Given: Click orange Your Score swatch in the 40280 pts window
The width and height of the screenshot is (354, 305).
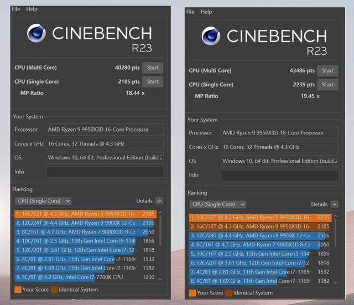Looking at the screenshot, I should pyautogui.click(x=18, y=290).
